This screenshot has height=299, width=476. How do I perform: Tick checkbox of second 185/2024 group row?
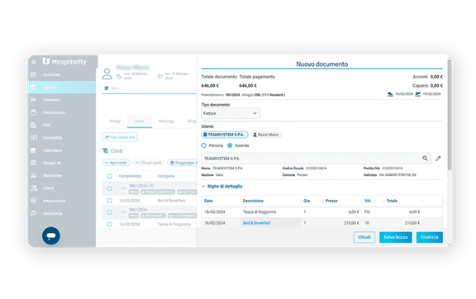click(x=109, y=212)
